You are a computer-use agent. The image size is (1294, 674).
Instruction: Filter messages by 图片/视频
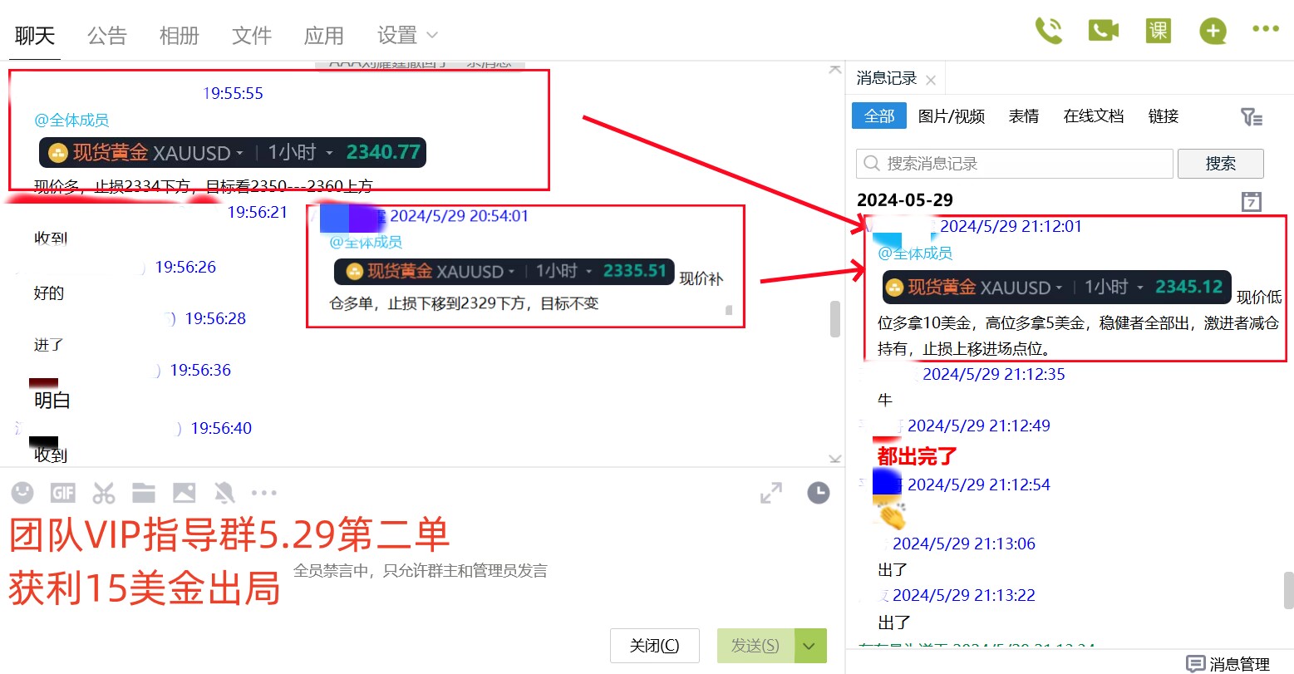pyautogui.click(x=952, y=116)
